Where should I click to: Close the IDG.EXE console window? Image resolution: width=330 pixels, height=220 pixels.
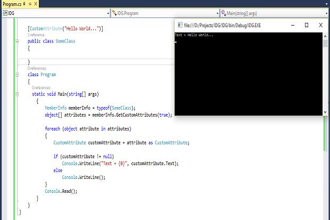pyautogui.click(x=320, y=25)
